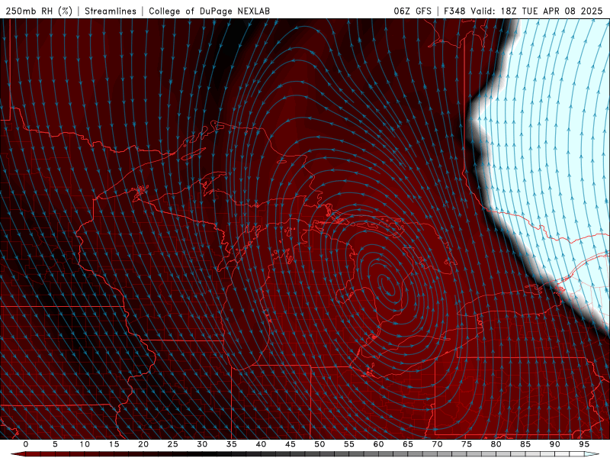The width and height of the screenshot is (610, 458).
Task: Click the '75' value on the colorbar scale
Action: pyautogui.click(x=467, y=444)
